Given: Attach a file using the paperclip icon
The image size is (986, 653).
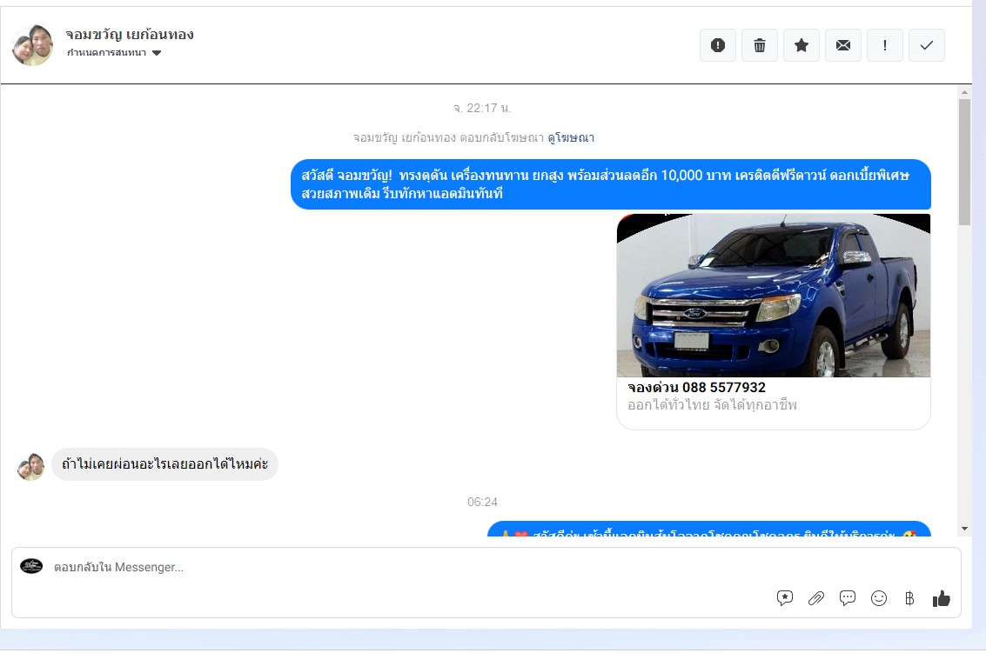Looking at the screenshot, I should (816, 598).
